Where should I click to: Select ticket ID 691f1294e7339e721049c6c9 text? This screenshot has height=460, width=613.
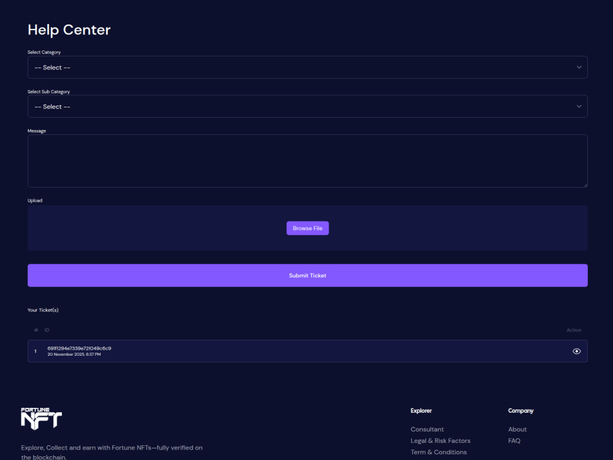pos(79,348)
